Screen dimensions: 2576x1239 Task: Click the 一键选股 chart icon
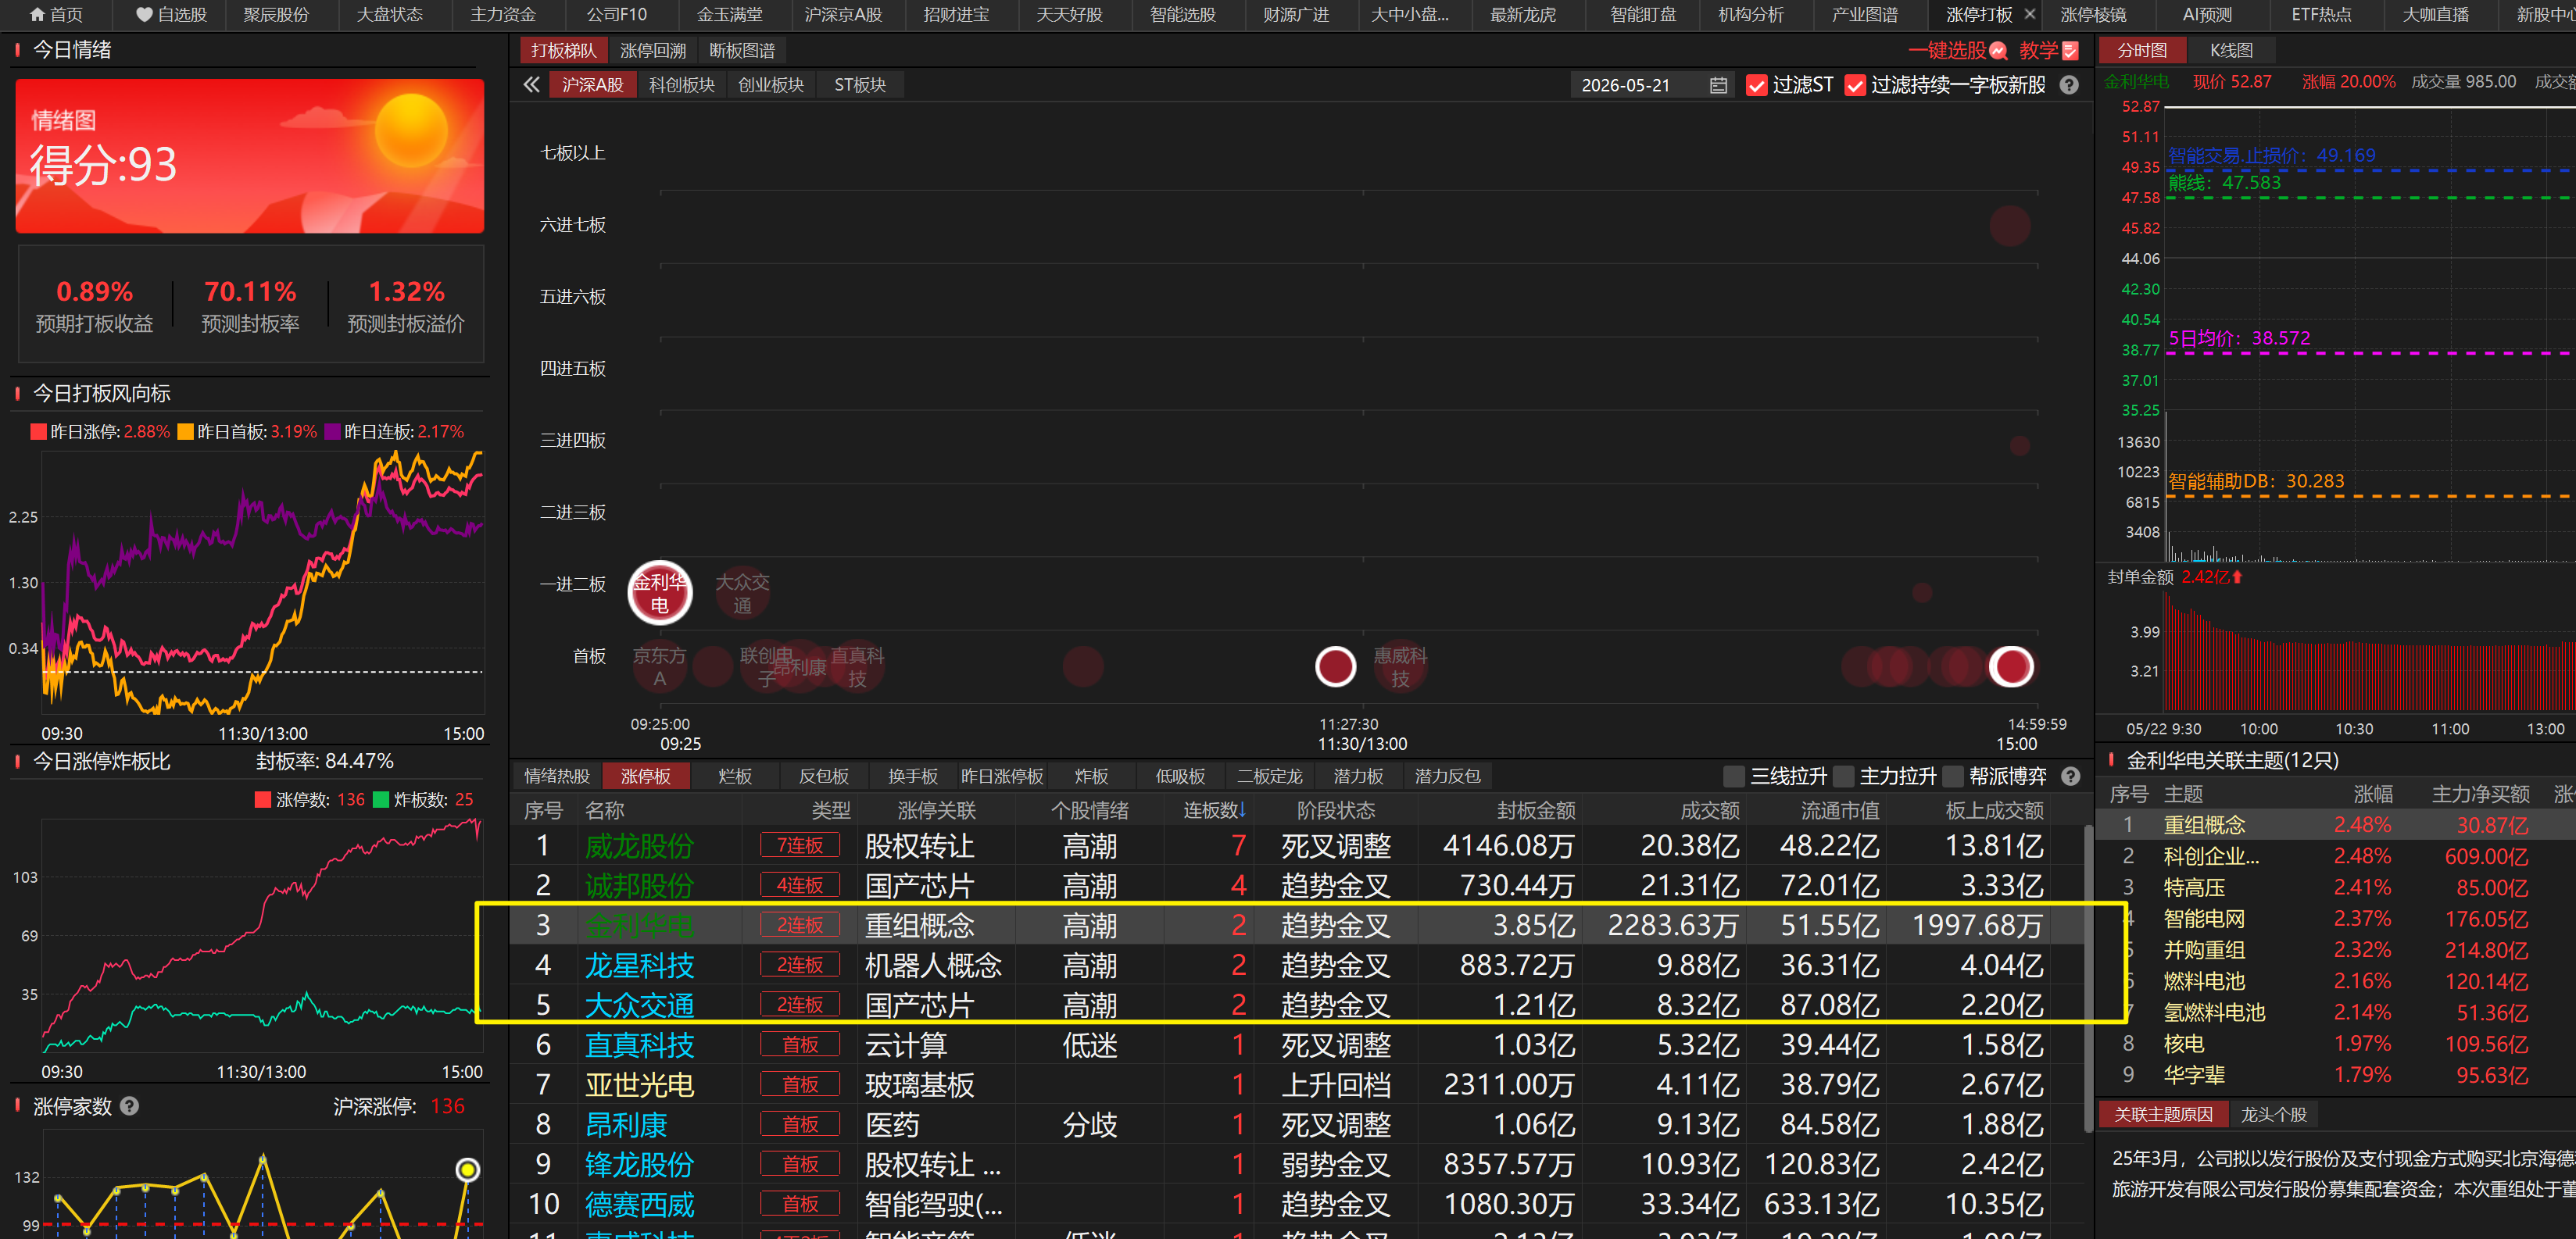tap(1998, 51)
